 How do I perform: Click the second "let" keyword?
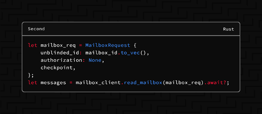tap(33, 82)
